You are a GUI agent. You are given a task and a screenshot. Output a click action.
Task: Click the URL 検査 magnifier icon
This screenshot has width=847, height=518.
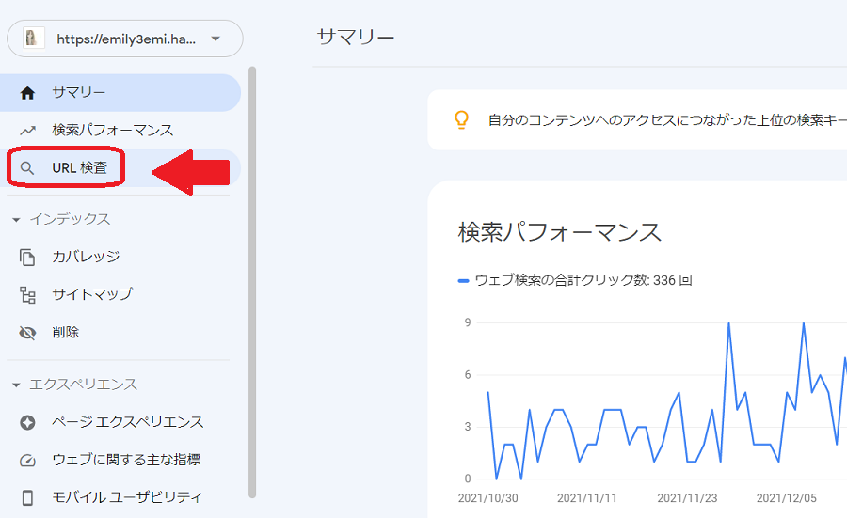click(x=27, y=168)
